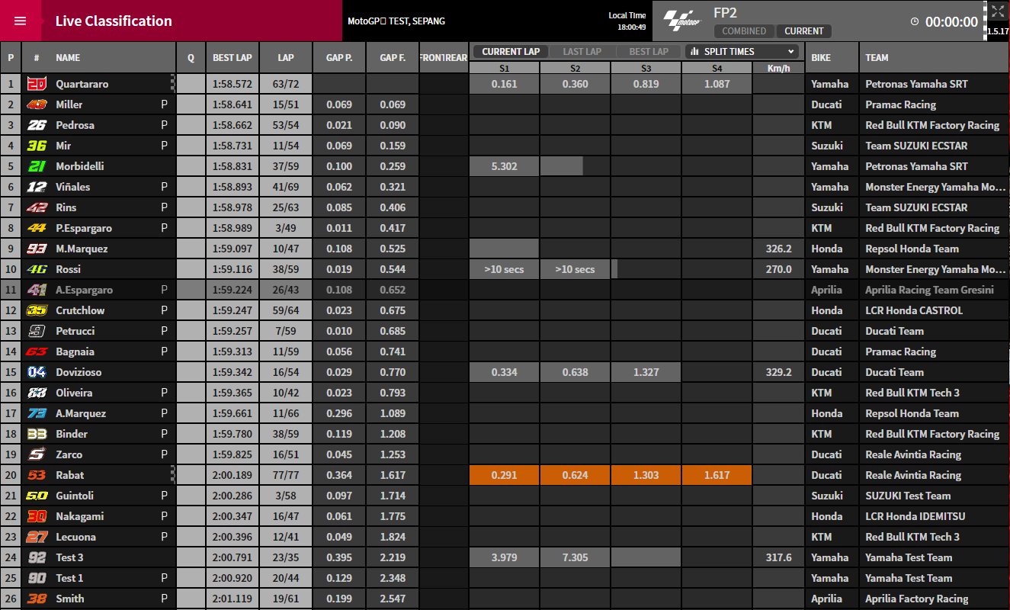Click Dovizioso speed 329.2
The height and width of the screenshot is (610, 1010).
pyautogui.click(x=778, y=372)
